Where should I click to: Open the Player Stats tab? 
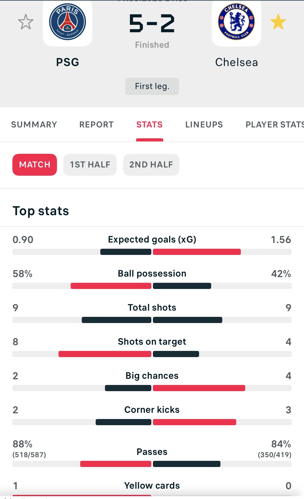coord(275,125)
